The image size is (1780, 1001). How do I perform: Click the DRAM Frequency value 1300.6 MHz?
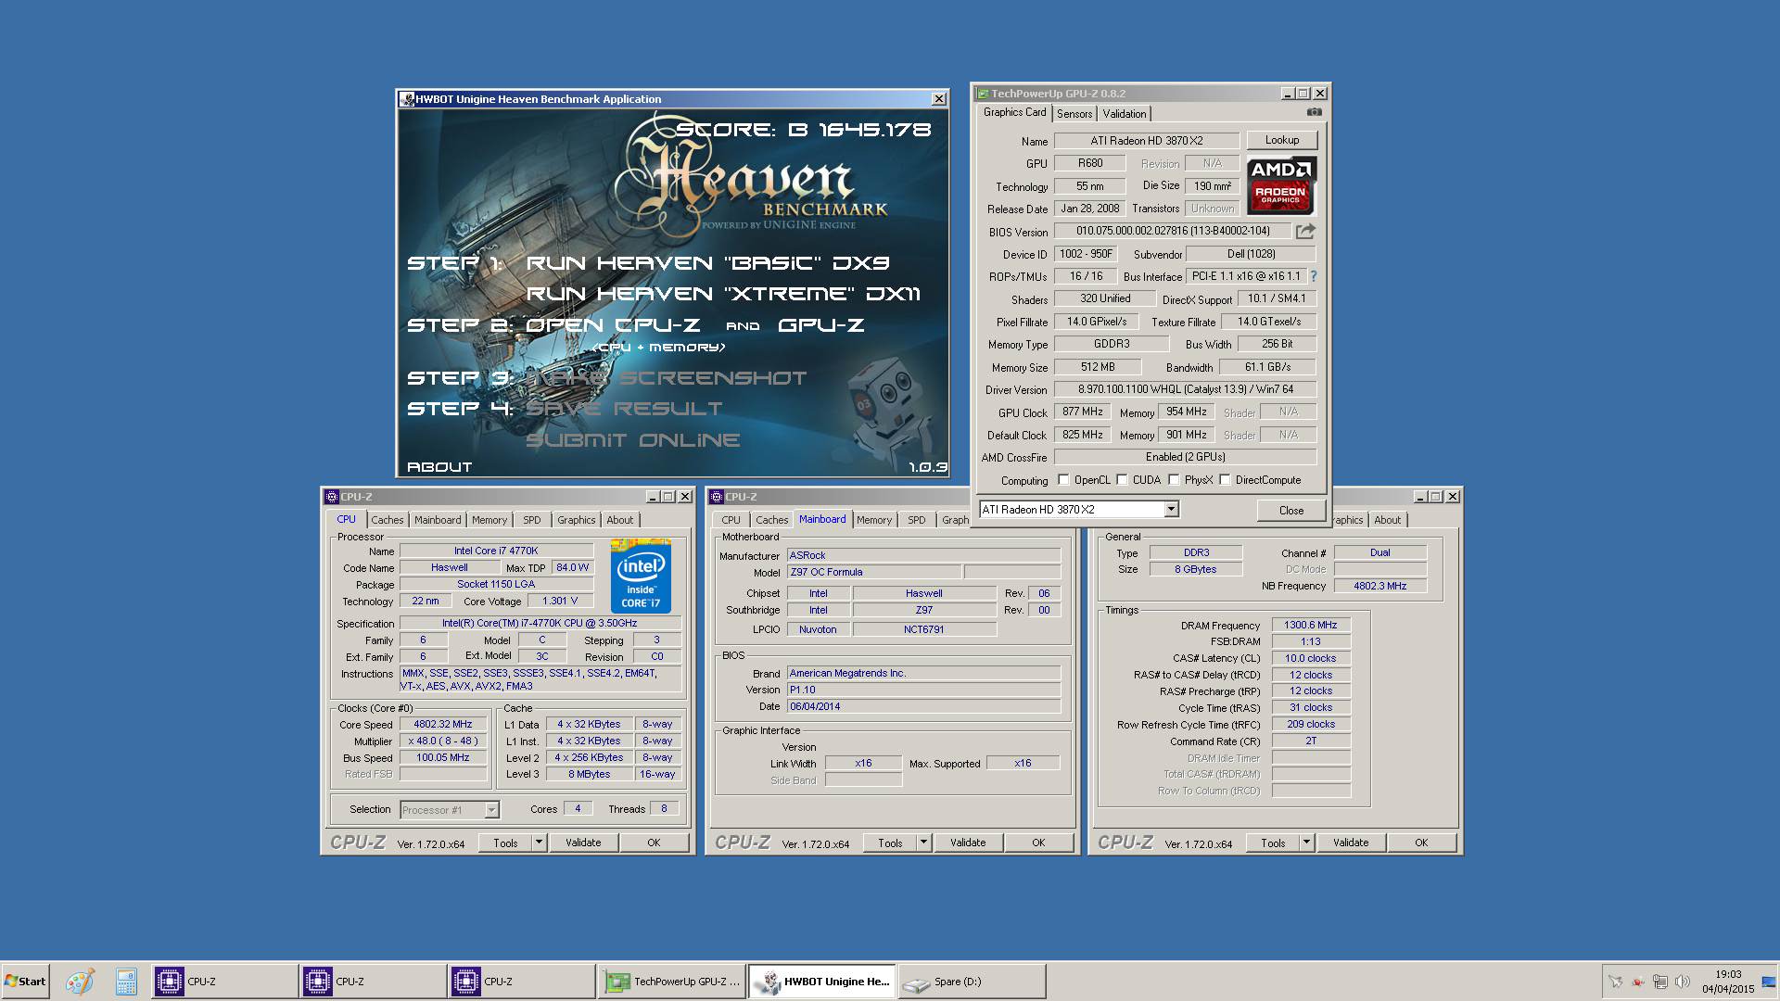coord(1311,626)
